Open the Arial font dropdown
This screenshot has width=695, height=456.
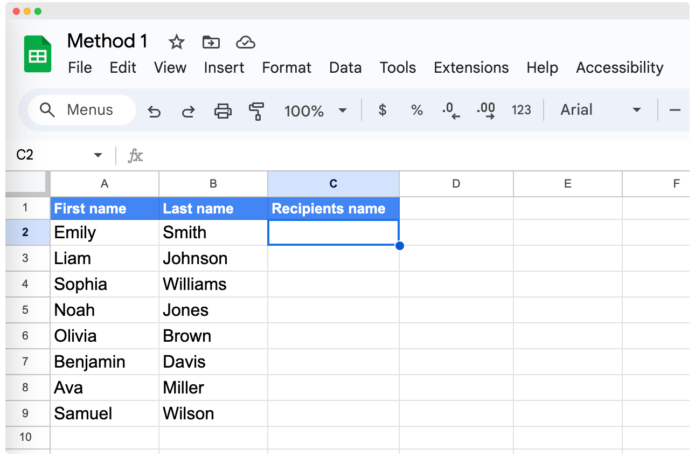click(601, 110)
